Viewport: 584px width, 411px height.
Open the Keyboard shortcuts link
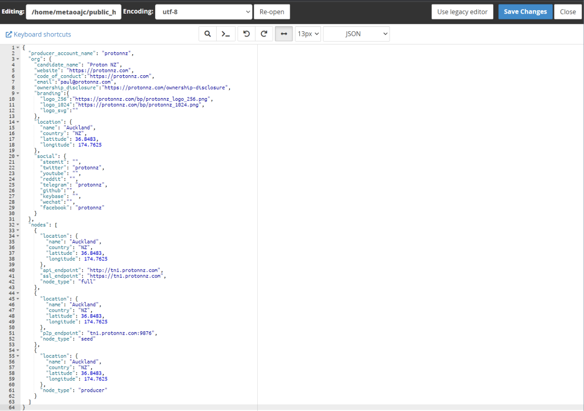38,34
